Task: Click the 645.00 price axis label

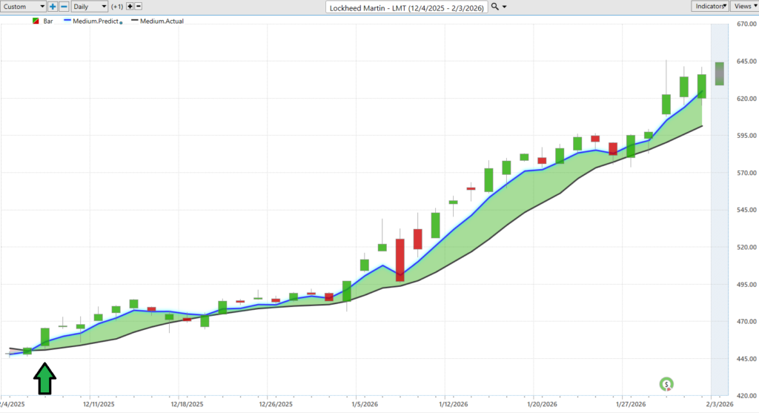Action: click(746, 62)
